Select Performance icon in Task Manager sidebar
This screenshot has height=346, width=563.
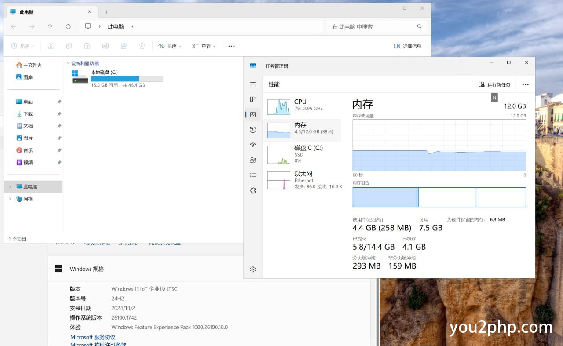tap(253, 115)
